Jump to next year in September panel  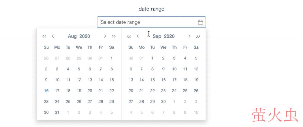click(198, 36)
